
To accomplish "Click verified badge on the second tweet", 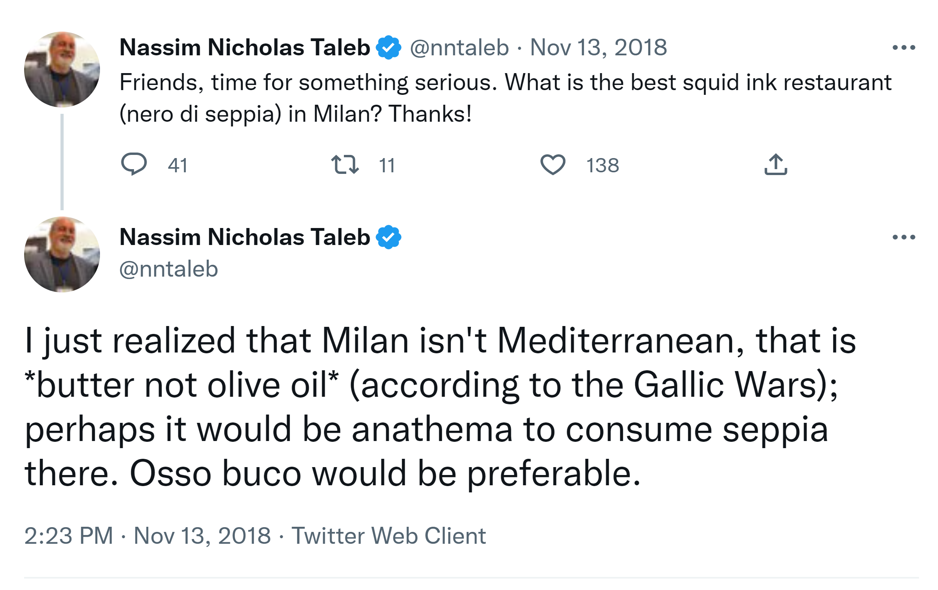I will (x=389, y=237).
